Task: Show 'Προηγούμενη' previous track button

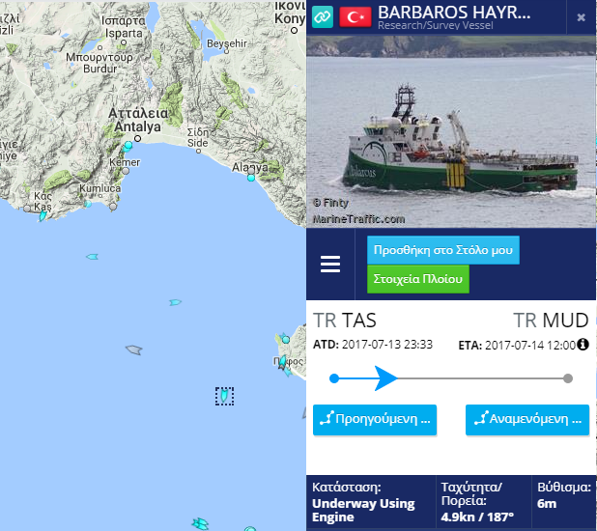Action: pyautogui.click(x=375, y=419)
